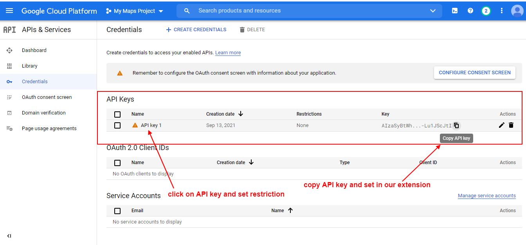The height and width of the screenshot is (245, 526).
Task: Copy the API key with the copy icon
Action: [x=456, y=125]
